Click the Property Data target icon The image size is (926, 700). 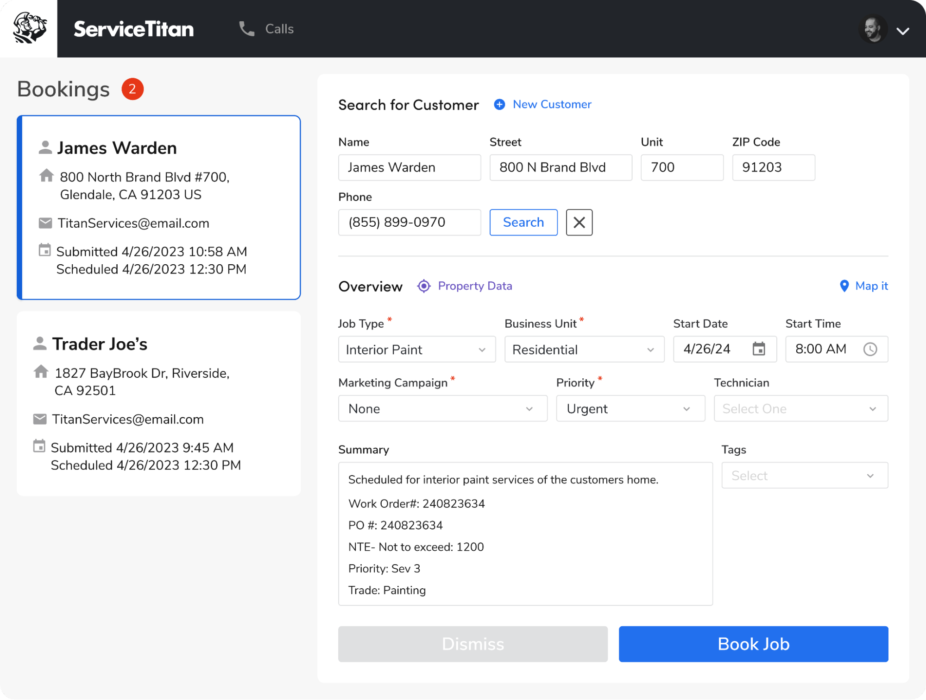point(423,286)
